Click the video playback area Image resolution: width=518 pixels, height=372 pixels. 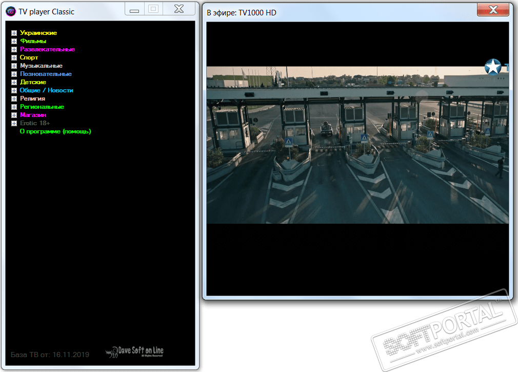[357, 154]
